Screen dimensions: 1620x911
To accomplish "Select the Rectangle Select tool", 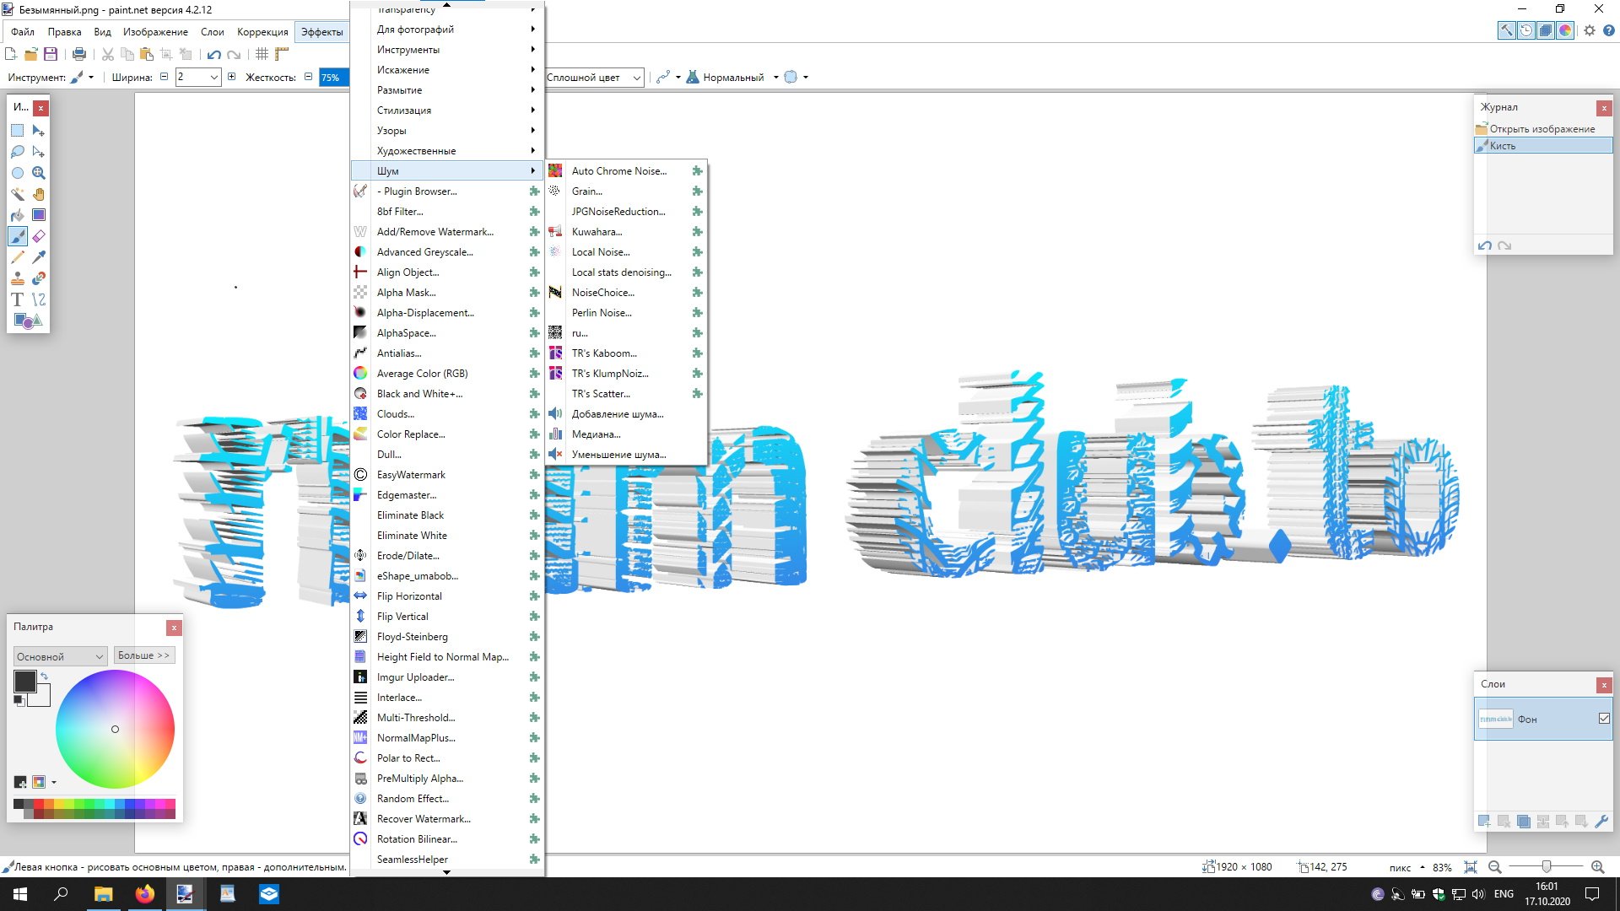I will click(17, 131).
